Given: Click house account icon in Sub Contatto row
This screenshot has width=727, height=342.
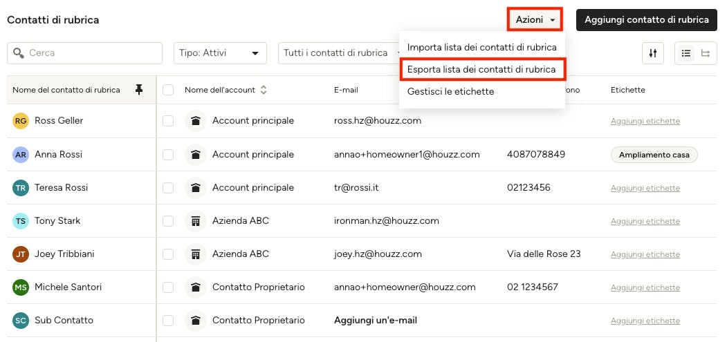Looking at the screenshot, I should coord(196,320).
